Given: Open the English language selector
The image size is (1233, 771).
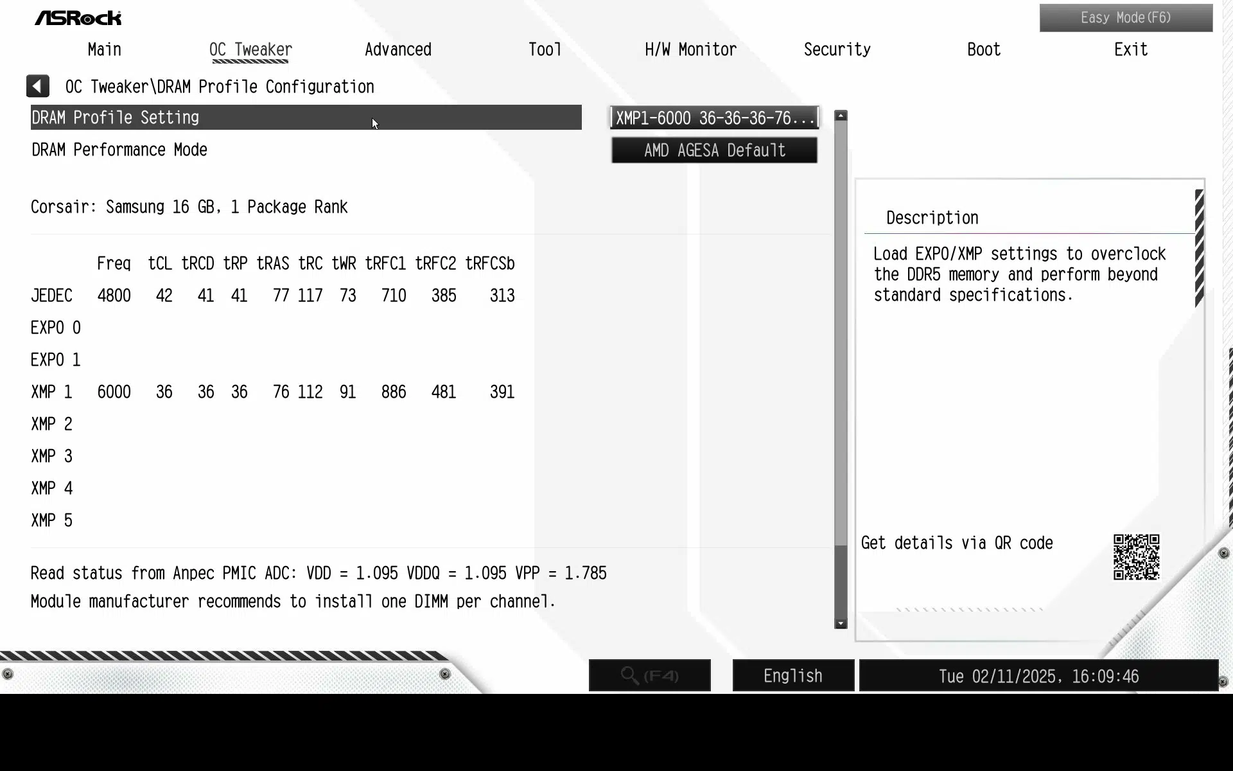Looking at the screenshot, I should (793, 675).
